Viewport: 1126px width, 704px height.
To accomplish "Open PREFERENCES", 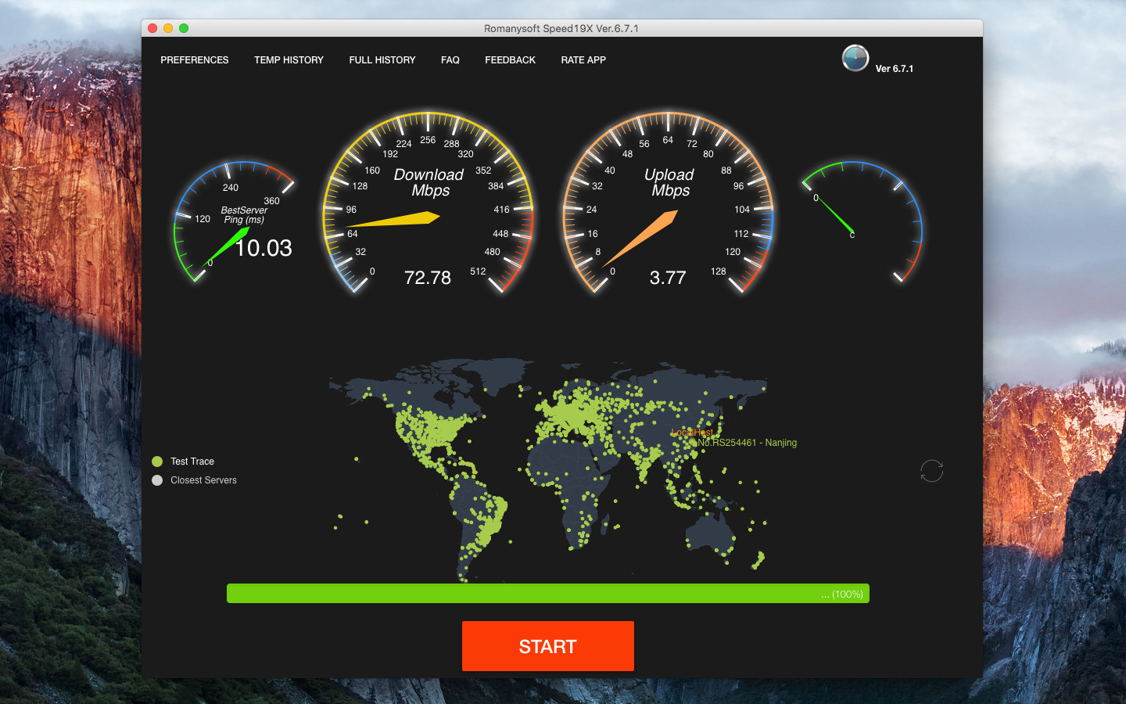I will coord(194,59).
